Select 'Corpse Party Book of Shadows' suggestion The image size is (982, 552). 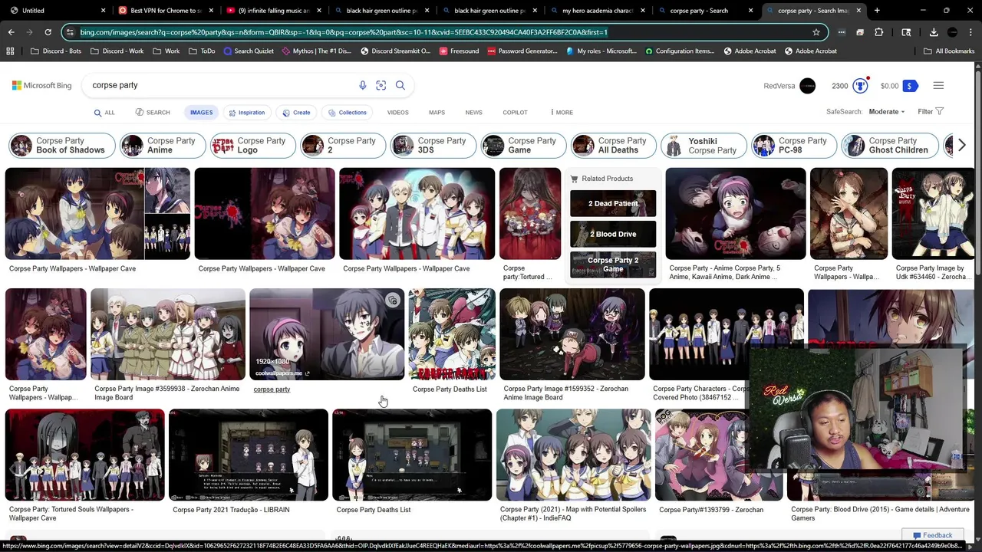point(62,145)
